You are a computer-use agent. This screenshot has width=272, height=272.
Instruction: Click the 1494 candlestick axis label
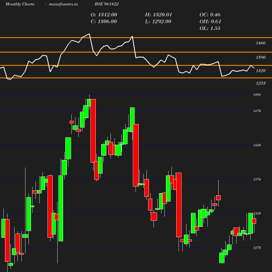click(x=257, y=95)
